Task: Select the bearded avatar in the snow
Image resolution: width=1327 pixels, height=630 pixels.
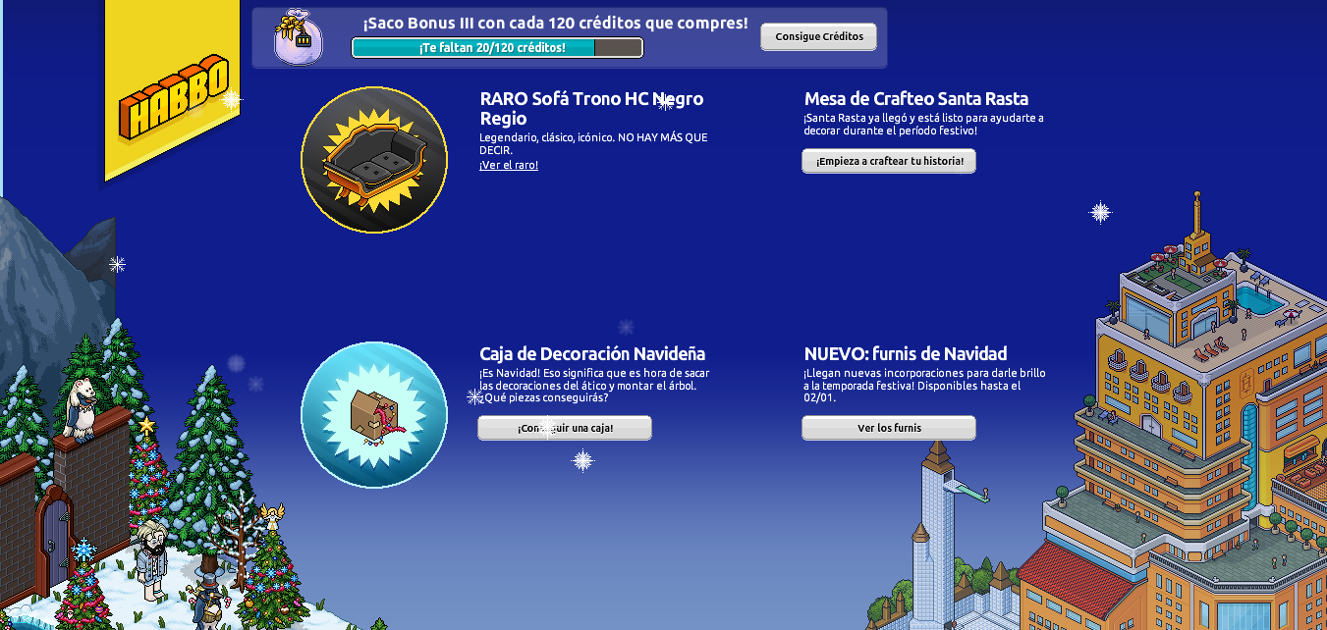Action: point(151,559)
